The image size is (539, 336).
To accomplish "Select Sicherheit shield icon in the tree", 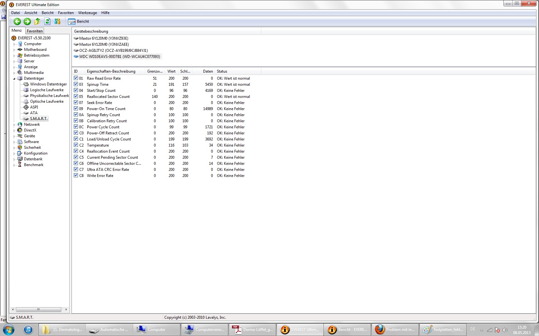I will (20, 148).
